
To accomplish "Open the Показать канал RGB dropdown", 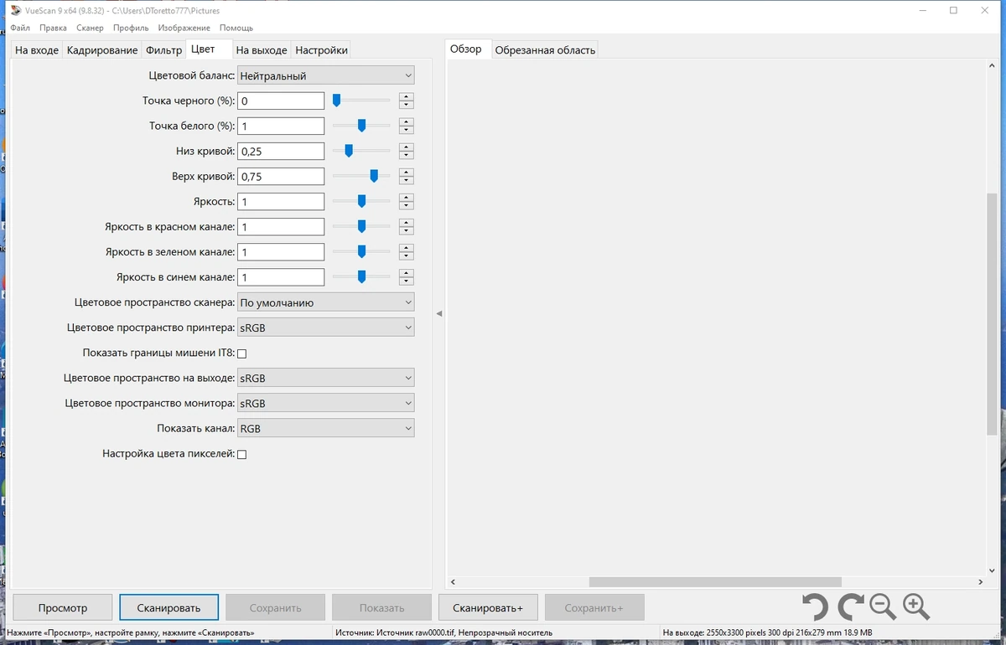I will pyautogui.click(x=325, y=428).
